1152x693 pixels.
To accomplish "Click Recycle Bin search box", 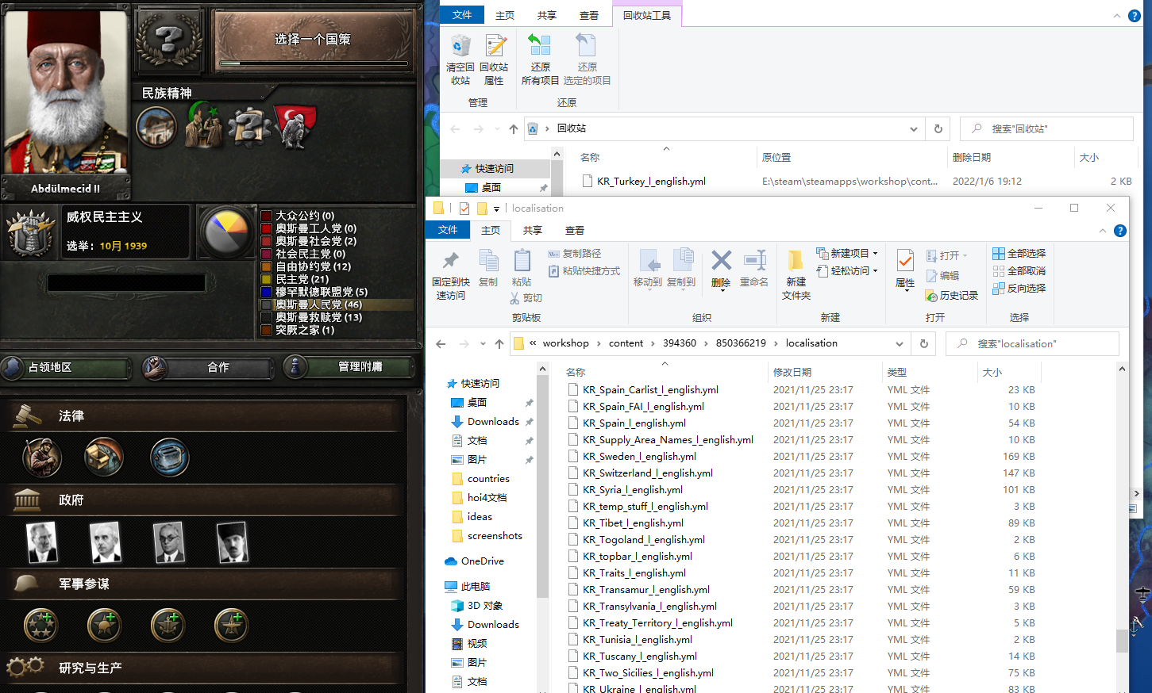I will (x=1046, y=128).
